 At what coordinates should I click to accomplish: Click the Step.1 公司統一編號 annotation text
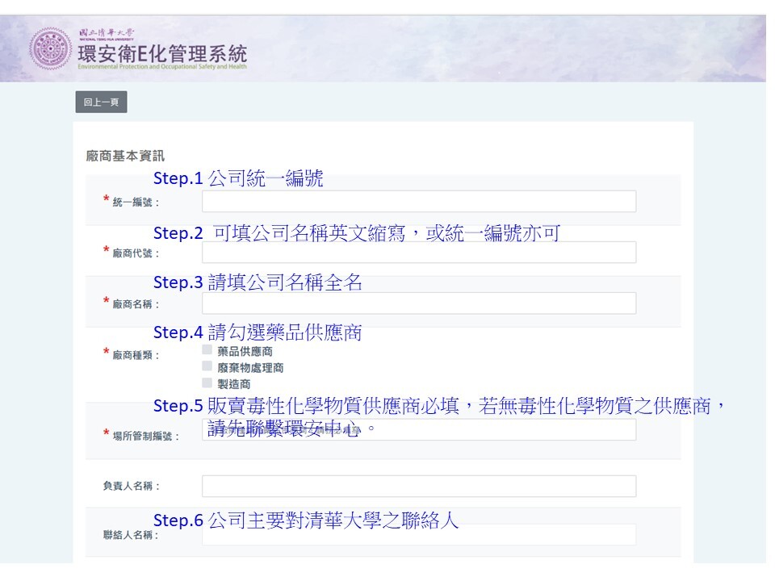coord(238,179)
